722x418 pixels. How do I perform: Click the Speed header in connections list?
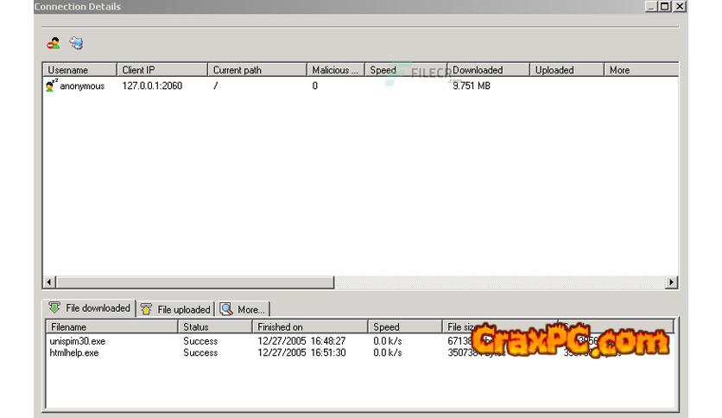(406, 70)
